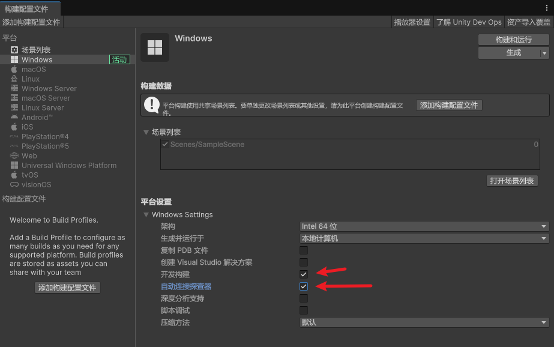Uncheck the 自动连接探查器 checkbox
Image resolution: width=554 pixels, height=347 pixels.
[x=304, y=286]
